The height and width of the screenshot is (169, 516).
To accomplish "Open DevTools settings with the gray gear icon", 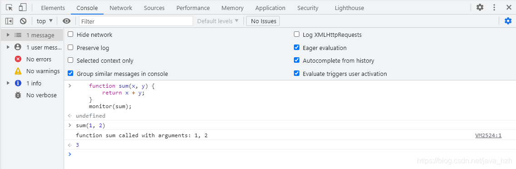I will point(480,7).
